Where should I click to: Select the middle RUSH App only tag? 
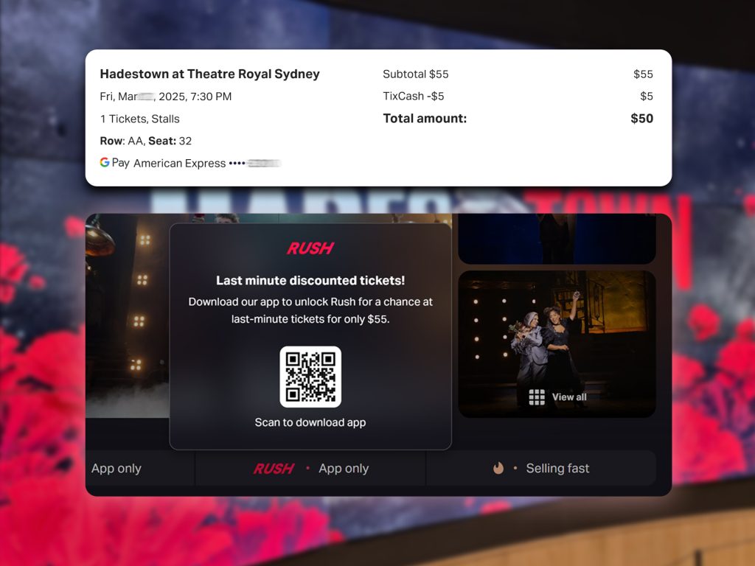[310, 468]
